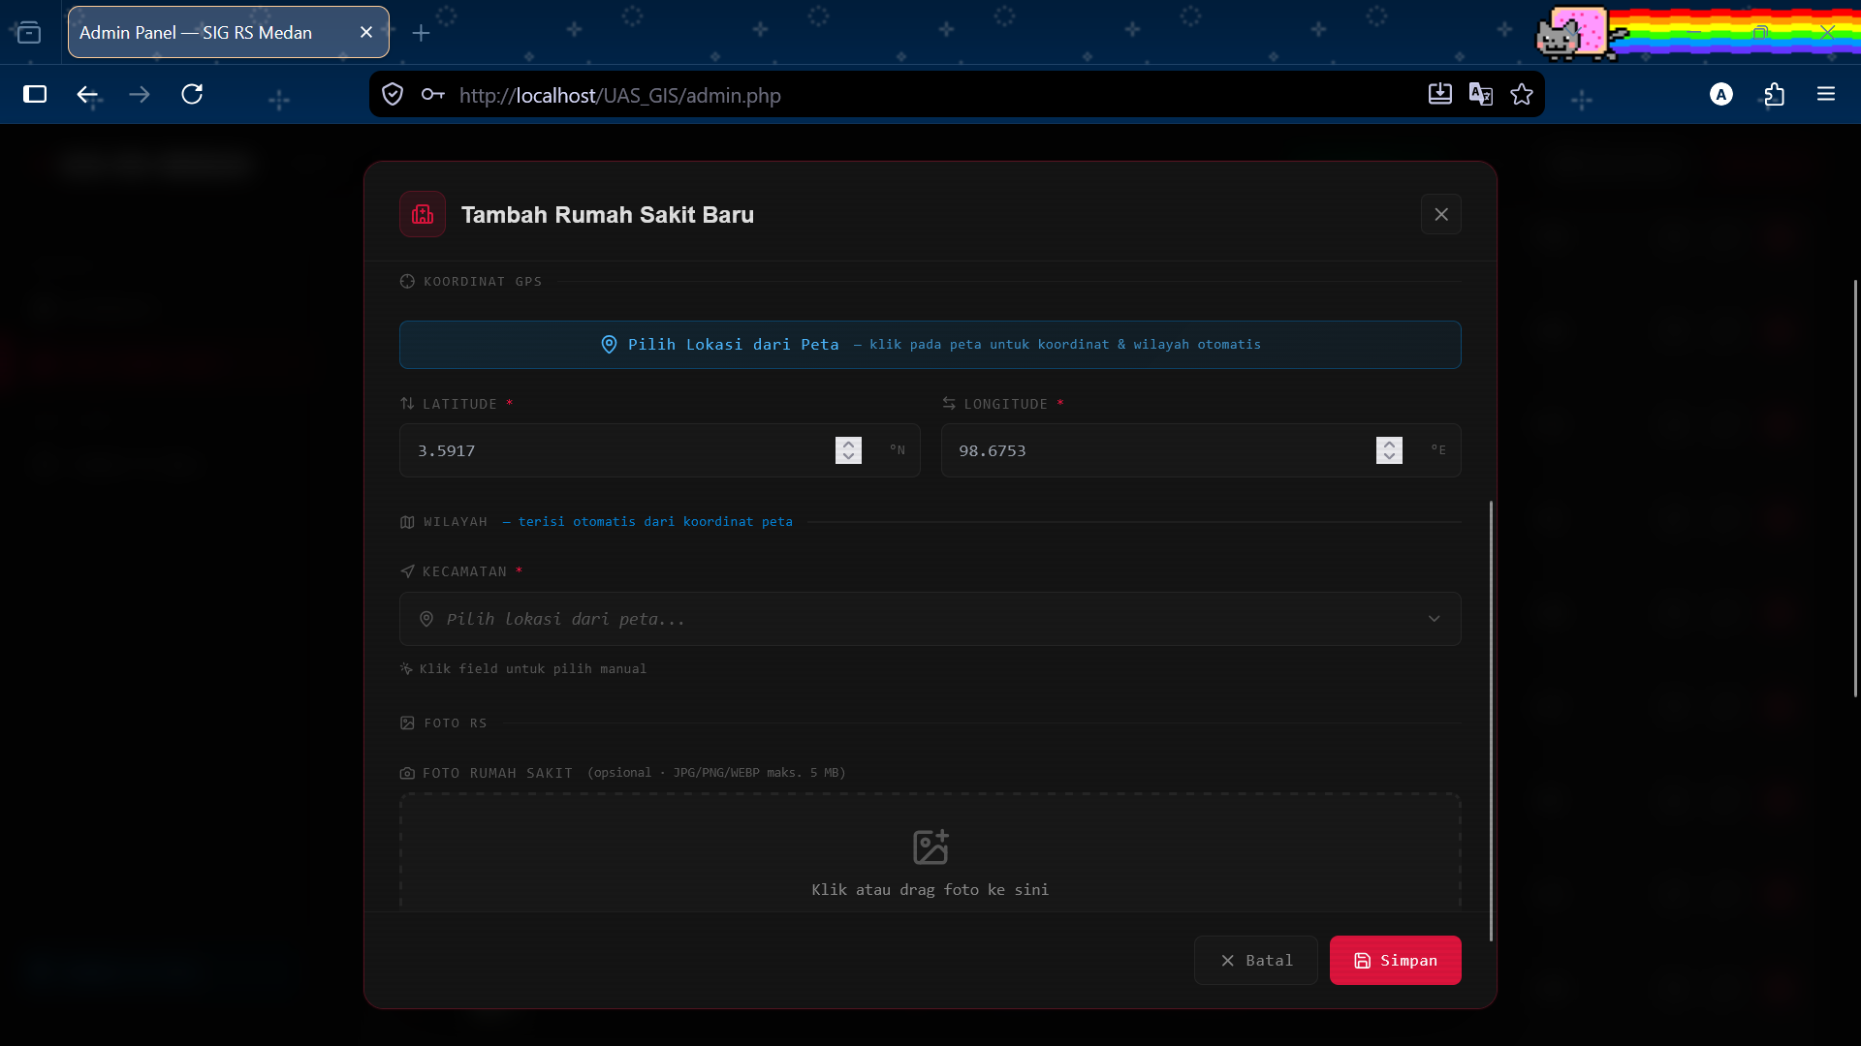Open the account profile icon
This screenshot has width=1861, height=1046.
[1721, 94]
